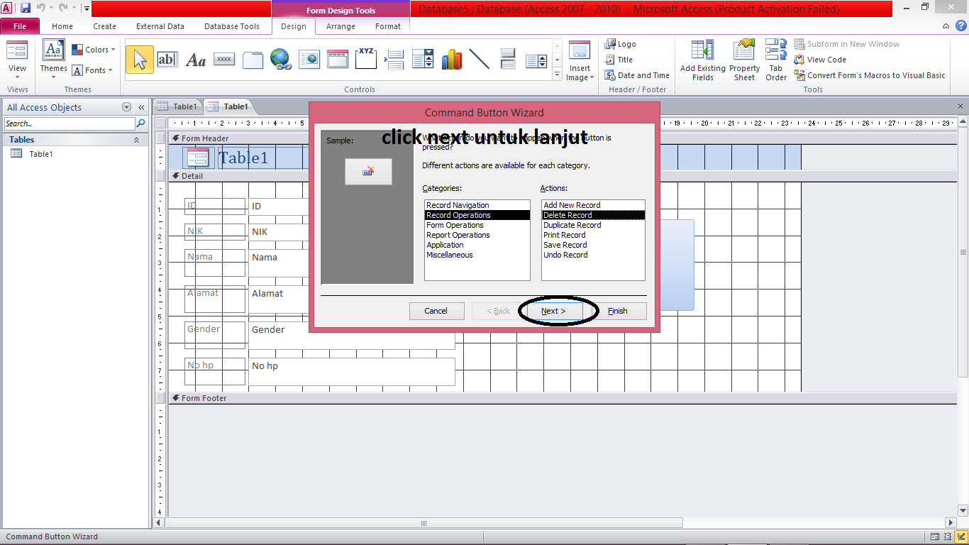The width and height of the screenshot is (969, 545).
Task: Select the Label control in Controls group
Action: [x=195, y=59]
